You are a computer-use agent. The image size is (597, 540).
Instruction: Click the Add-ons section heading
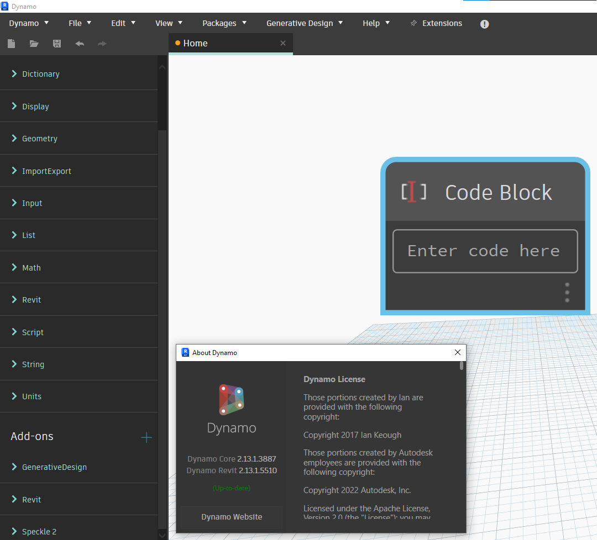coord(32,436)
